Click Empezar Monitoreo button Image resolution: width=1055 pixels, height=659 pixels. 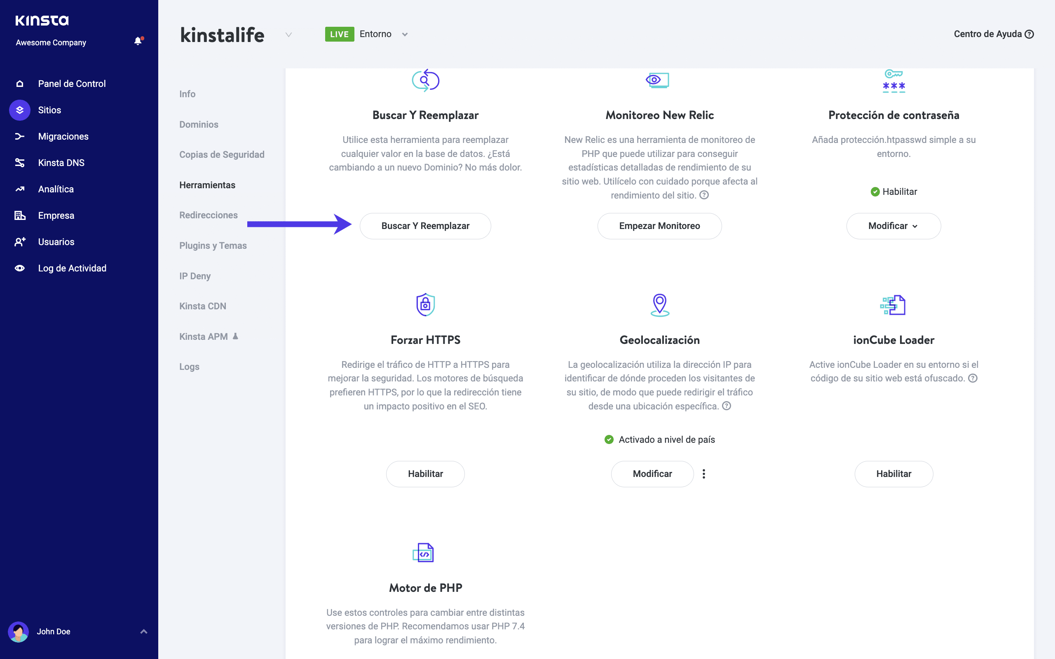point(659,226)
